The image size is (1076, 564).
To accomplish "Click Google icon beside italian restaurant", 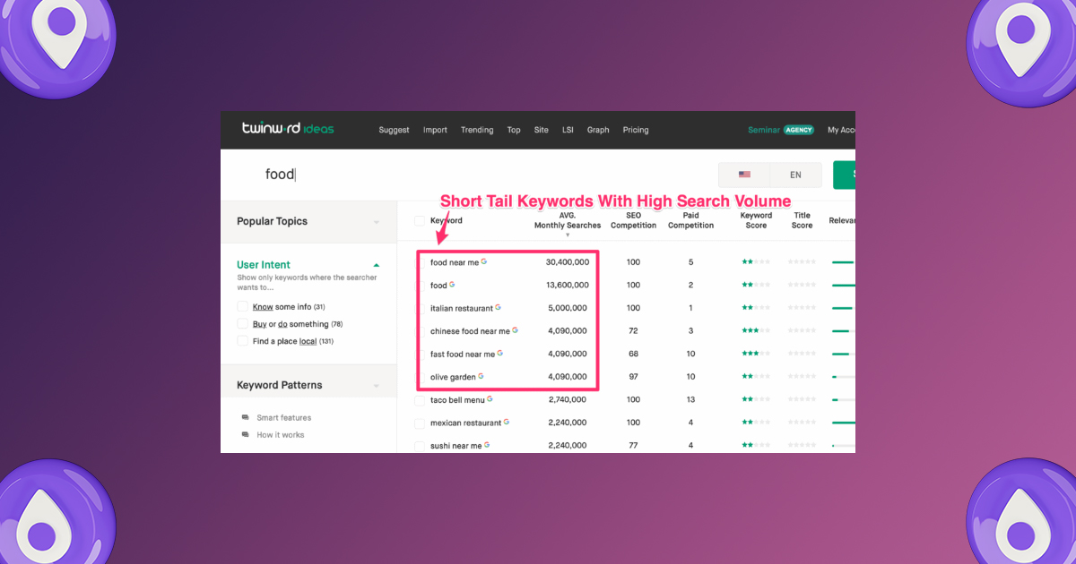I will [499, 307].
